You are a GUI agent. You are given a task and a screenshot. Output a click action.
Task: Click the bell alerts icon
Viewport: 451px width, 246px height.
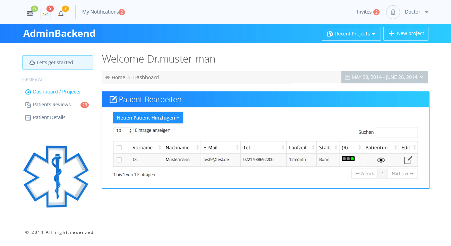click(x=61, y=14)
